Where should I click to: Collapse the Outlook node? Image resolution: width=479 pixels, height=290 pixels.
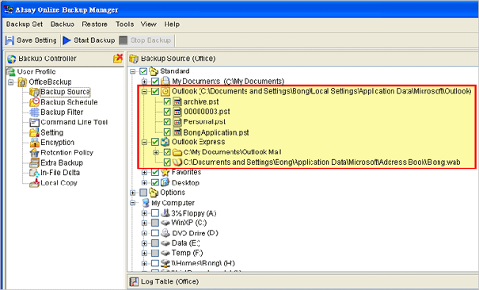pos(145,91)
